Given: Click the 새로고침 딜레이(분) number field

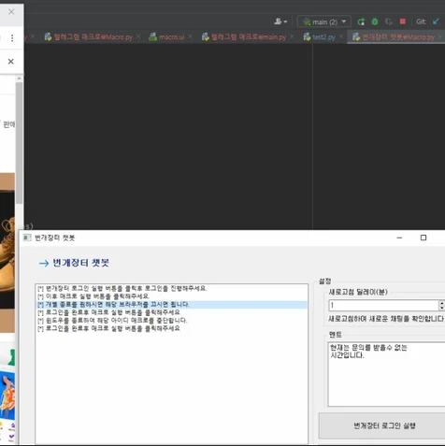Looking at the screenshot, I should tap(383, 305).
